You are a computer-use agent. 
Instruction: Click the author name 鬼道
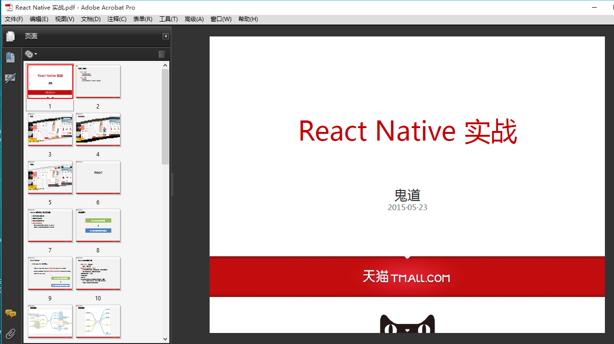point(407,195)
